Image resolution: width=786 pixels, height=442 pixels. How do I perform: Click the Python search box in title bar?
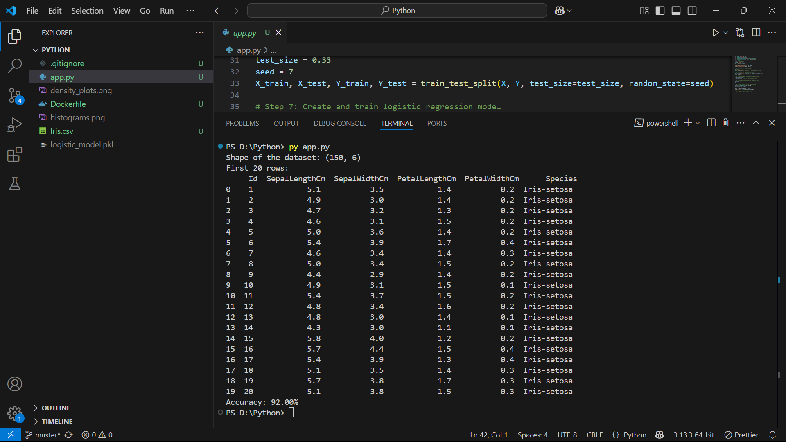click(397, 11)
